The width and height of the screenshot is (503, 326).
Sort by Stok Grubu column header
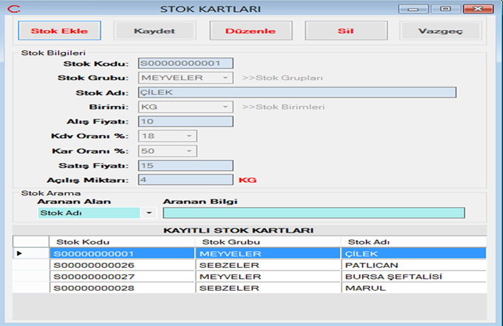268,242
